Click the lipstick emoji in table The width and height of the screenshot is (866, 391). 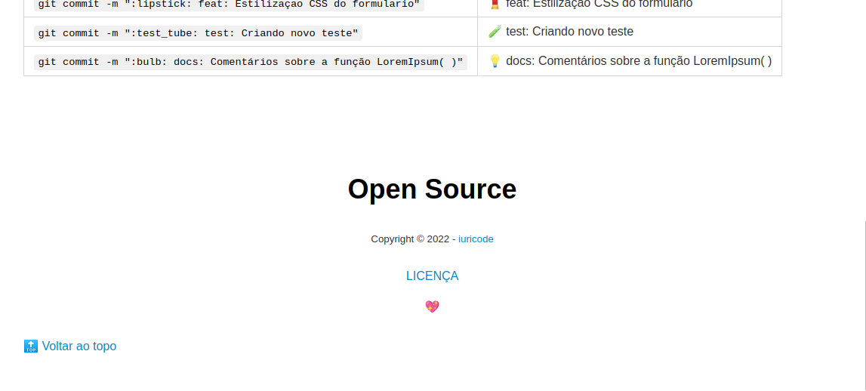pyautogui.click(x=495, y=5)
